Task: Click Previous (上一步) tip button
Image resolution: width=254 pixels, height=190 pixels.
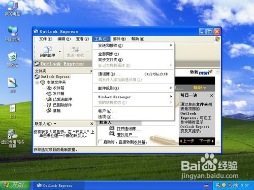Action: pyautogui.click(x=187, y=141)
